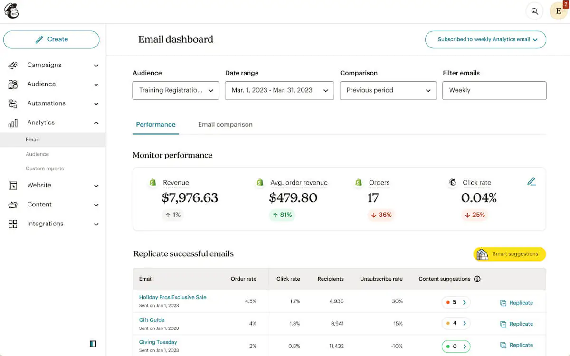Select the Audience icon in the sidebar
Screen dimensions: 570x356
[14, 84]
